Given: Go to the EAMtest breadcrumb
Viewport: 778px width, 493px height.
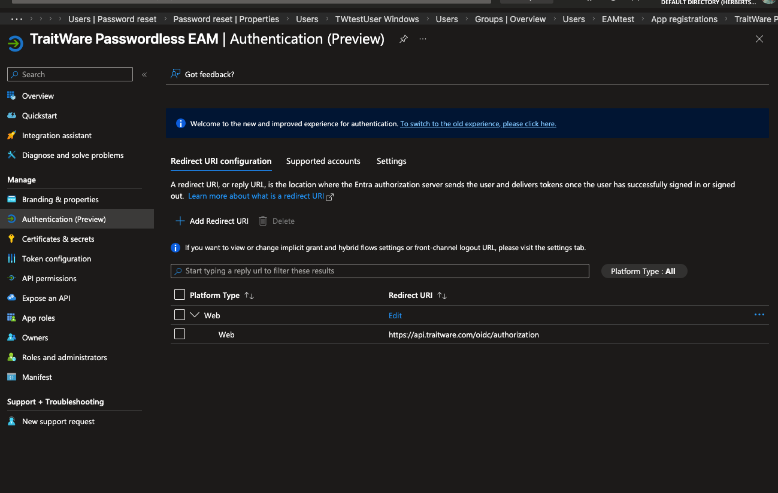Looking at the screenshot, I should coord(618,19).
